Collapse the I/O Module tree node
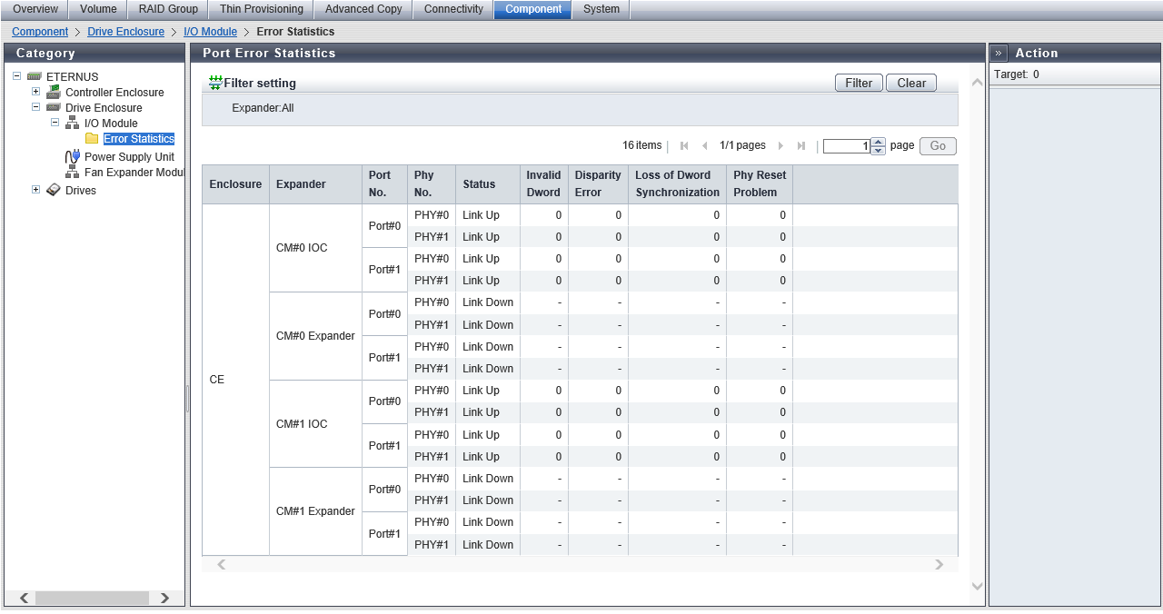This screenshot has width=1163, height=614. tap(55, 123)
